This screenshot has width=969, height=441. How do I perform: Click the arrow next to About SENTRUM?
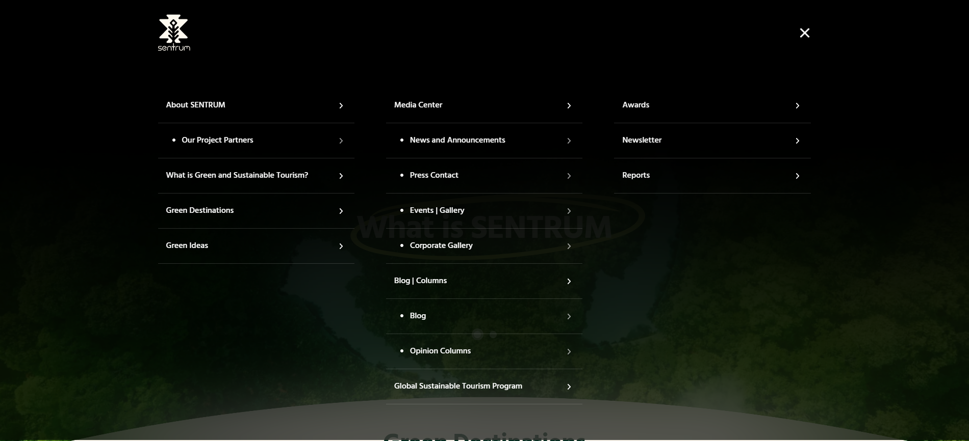point(341,105)
